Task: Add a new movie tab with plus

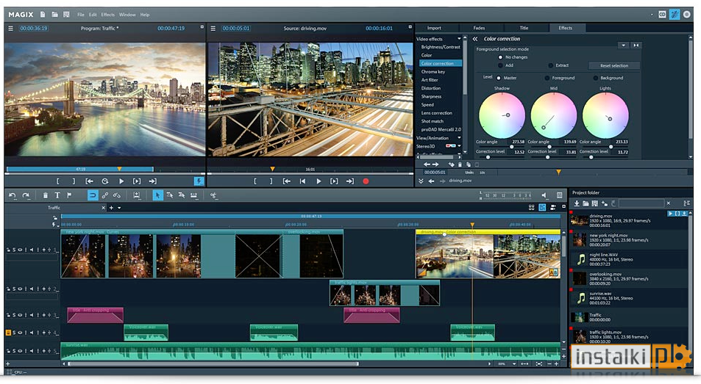Action: tap(112, 208)
